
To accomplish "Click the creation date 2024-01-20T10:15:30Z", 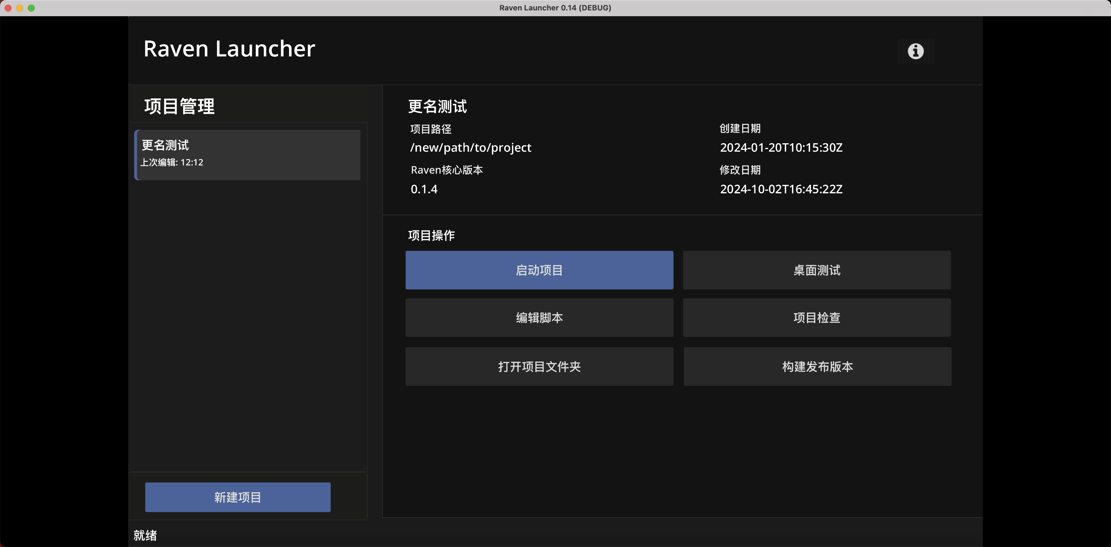I will pyautogui.click(x=781, y=148).
